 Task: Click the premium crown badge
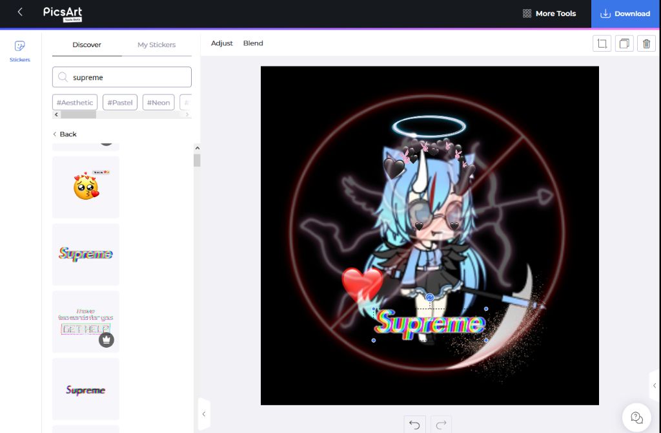pos(107,340)
